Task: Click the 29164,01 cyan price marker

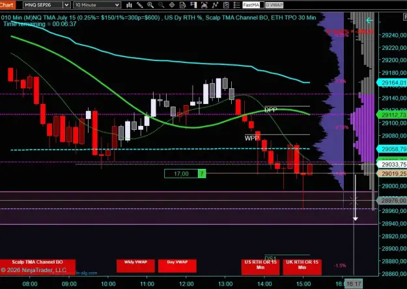Action: (391, 83)
